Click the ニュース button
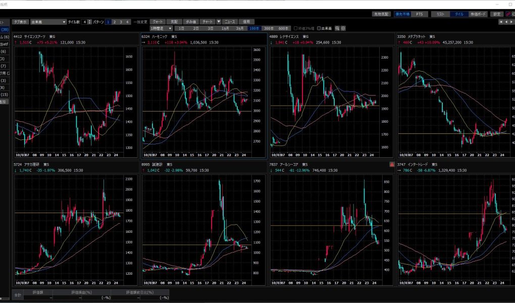The height and width of the screenshot is (303, 515). (230, 22)
